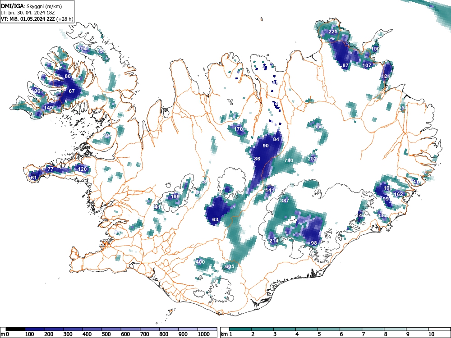Click the 225 visibility label on the map
451x338 pixels.
333,32
